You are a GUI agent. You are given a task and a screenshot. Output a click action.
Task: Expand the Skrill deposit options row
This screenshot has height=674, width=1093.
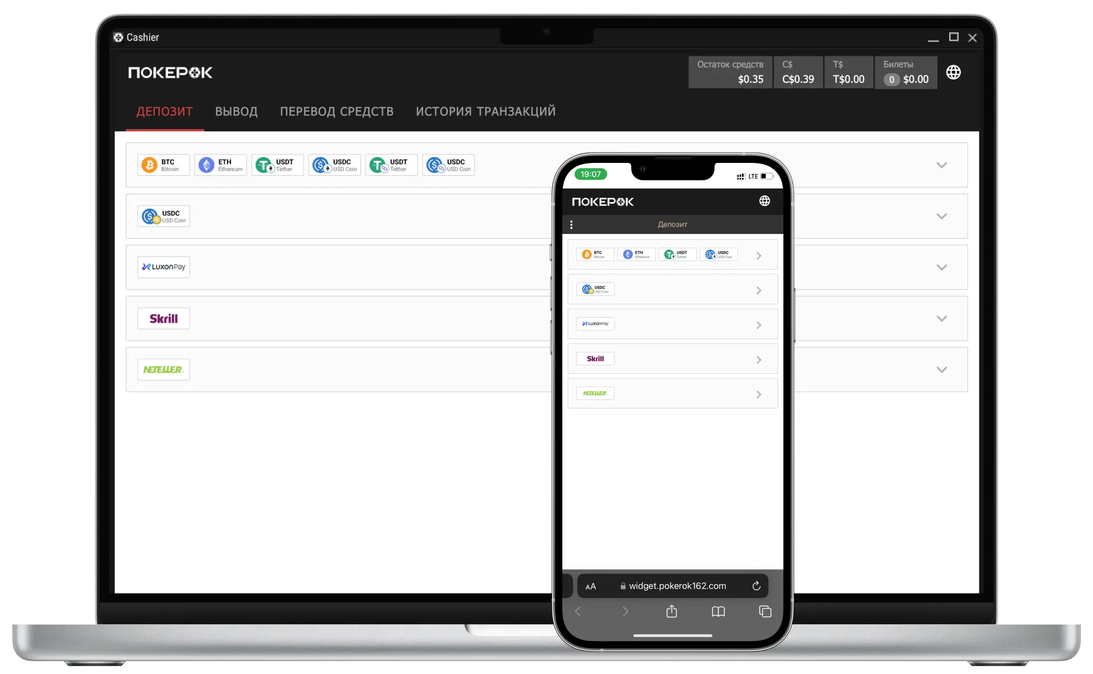pos(942,318)
